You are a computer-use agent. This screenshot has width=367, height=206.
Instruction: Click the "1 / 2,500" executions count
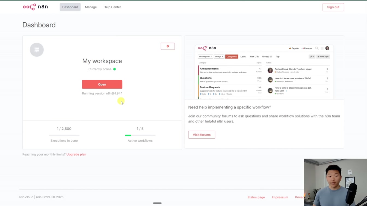[64, 129]
